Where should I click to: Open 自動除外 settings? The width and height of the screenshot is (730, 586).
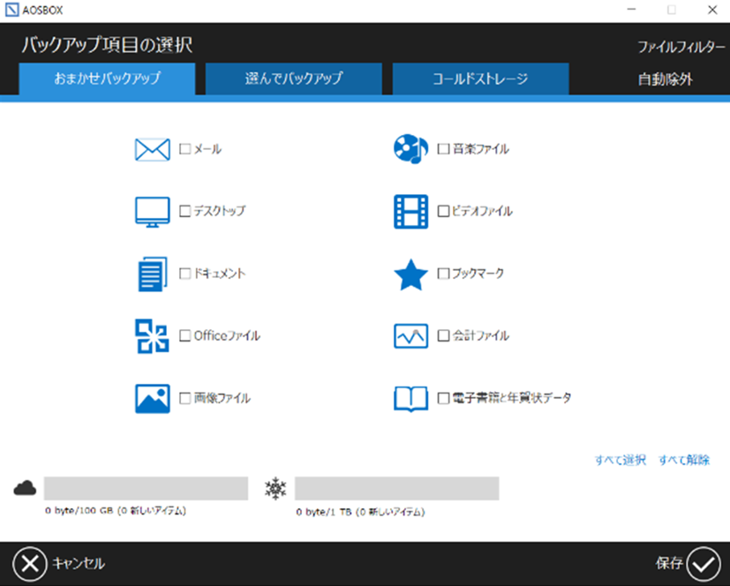666,79
